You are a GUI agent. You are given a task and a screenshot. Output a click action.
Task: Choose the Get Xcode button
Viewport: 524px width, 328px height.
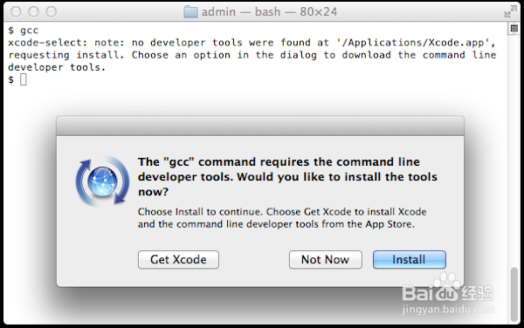pos(178,260)
